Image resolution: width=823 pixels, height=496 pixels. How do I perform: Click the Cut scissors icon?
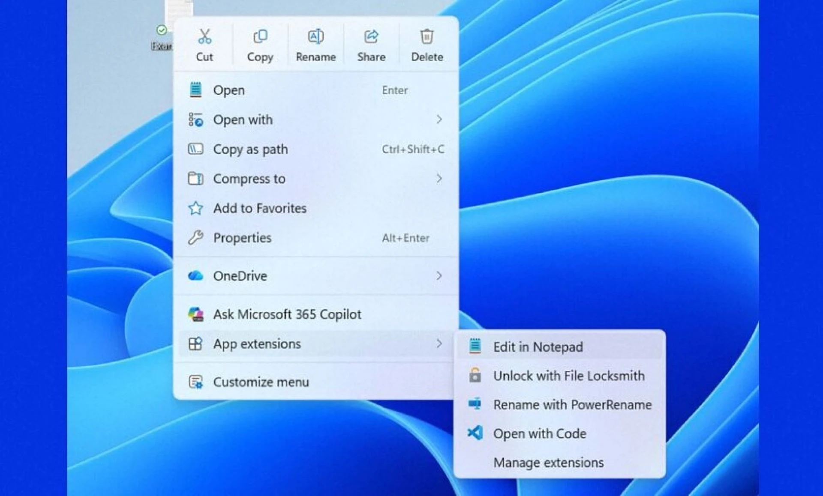point(204,36)
